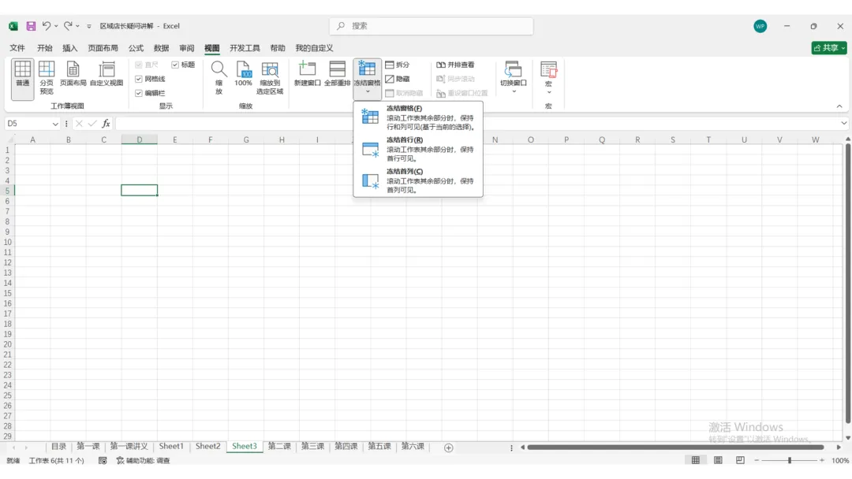This screenshot has width=852, height=479.
Task: Switch to the 第一课讲义 sheet tab
Action: [x=129, y=447]
